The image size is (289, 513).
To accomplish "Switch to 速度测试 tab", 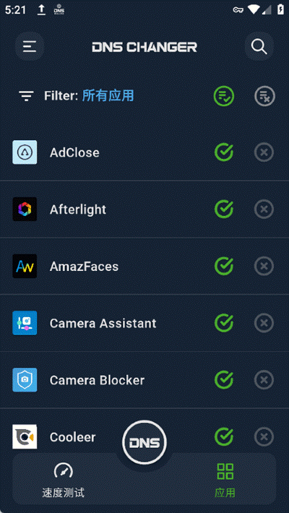I will coord(63,480).
